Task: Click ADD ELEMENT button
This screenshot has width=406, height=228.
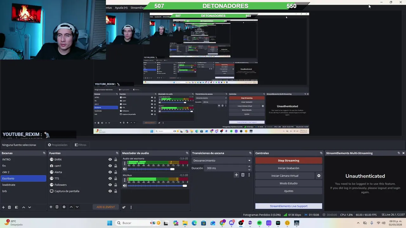Action: 106,207
